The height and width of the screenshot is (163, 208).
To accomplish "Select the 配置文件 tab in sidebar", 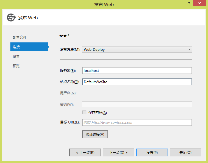I will 20,38.
